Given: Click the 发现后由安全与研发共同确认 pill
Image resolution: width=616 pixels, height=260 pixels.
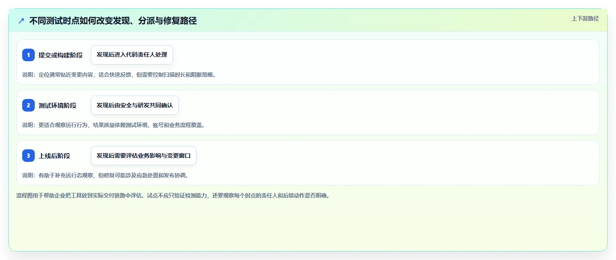Looking at the screenshot, I should coord(135,105).
